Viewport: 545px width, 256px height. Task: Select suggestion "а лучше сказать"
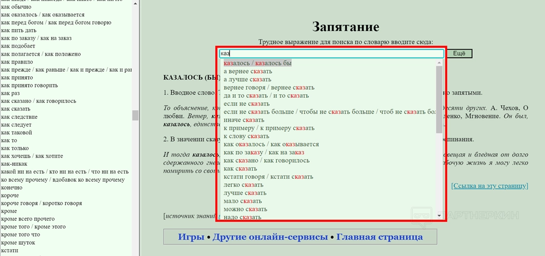coord(248,79)
